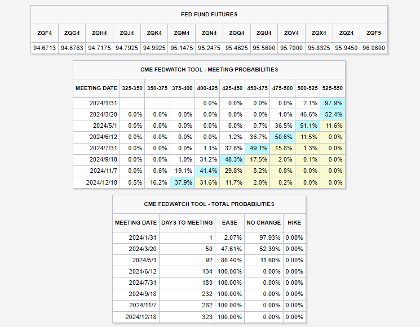Select the 95.5600 futures price
Screen dimensions: 420x327
(264, 48)
